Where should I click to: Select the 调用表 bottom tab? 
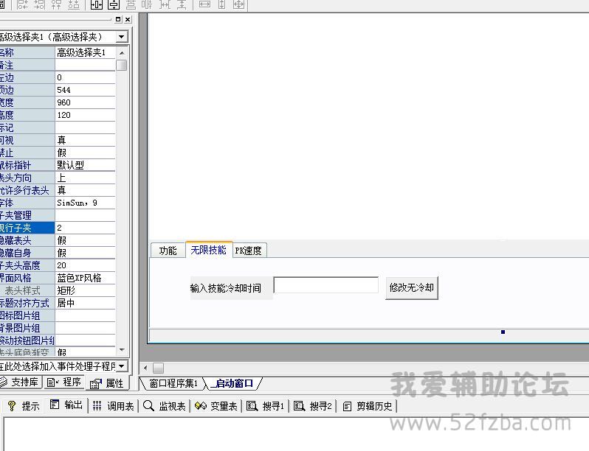[114, 406]
